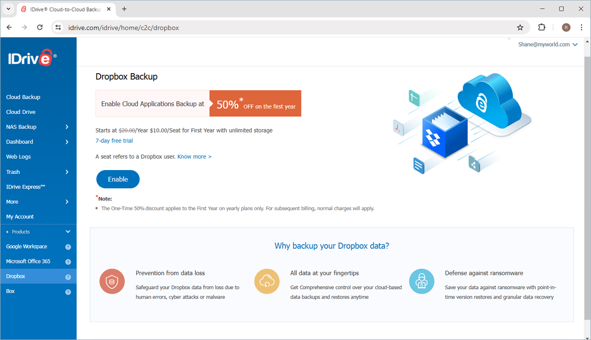The width and height of the screenshot is (591, 340).
Task: Go back to the previous page
Action: [x=9, y=28]
